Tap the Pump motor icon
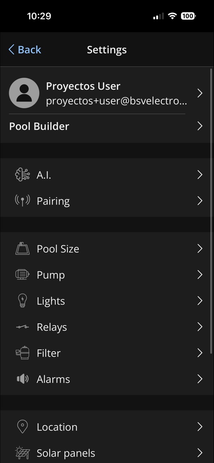The width and height of the screenshot is (214, 463). pyautogui.click(x=22, y=275)
